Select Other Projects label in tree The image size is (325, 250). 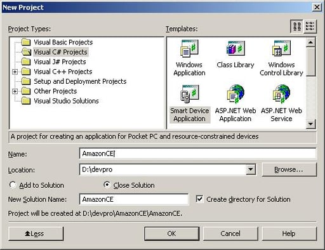point(55,91)
